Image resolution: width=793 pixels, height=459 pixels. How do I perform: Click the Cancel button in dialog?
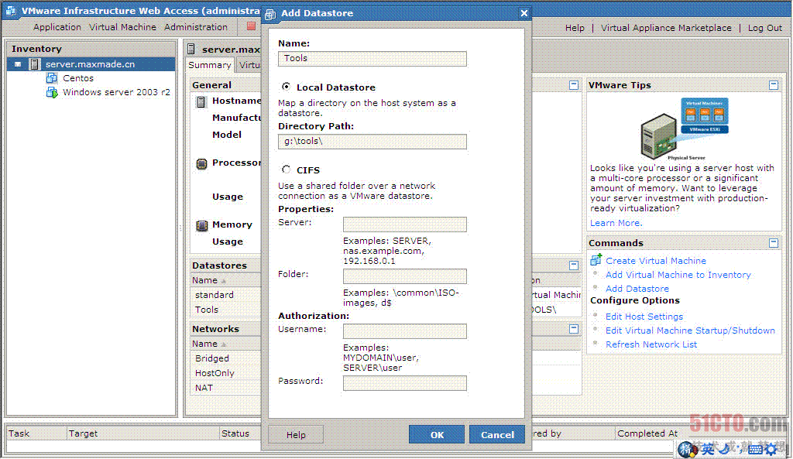pyautogui.click(x=497, y=434)
